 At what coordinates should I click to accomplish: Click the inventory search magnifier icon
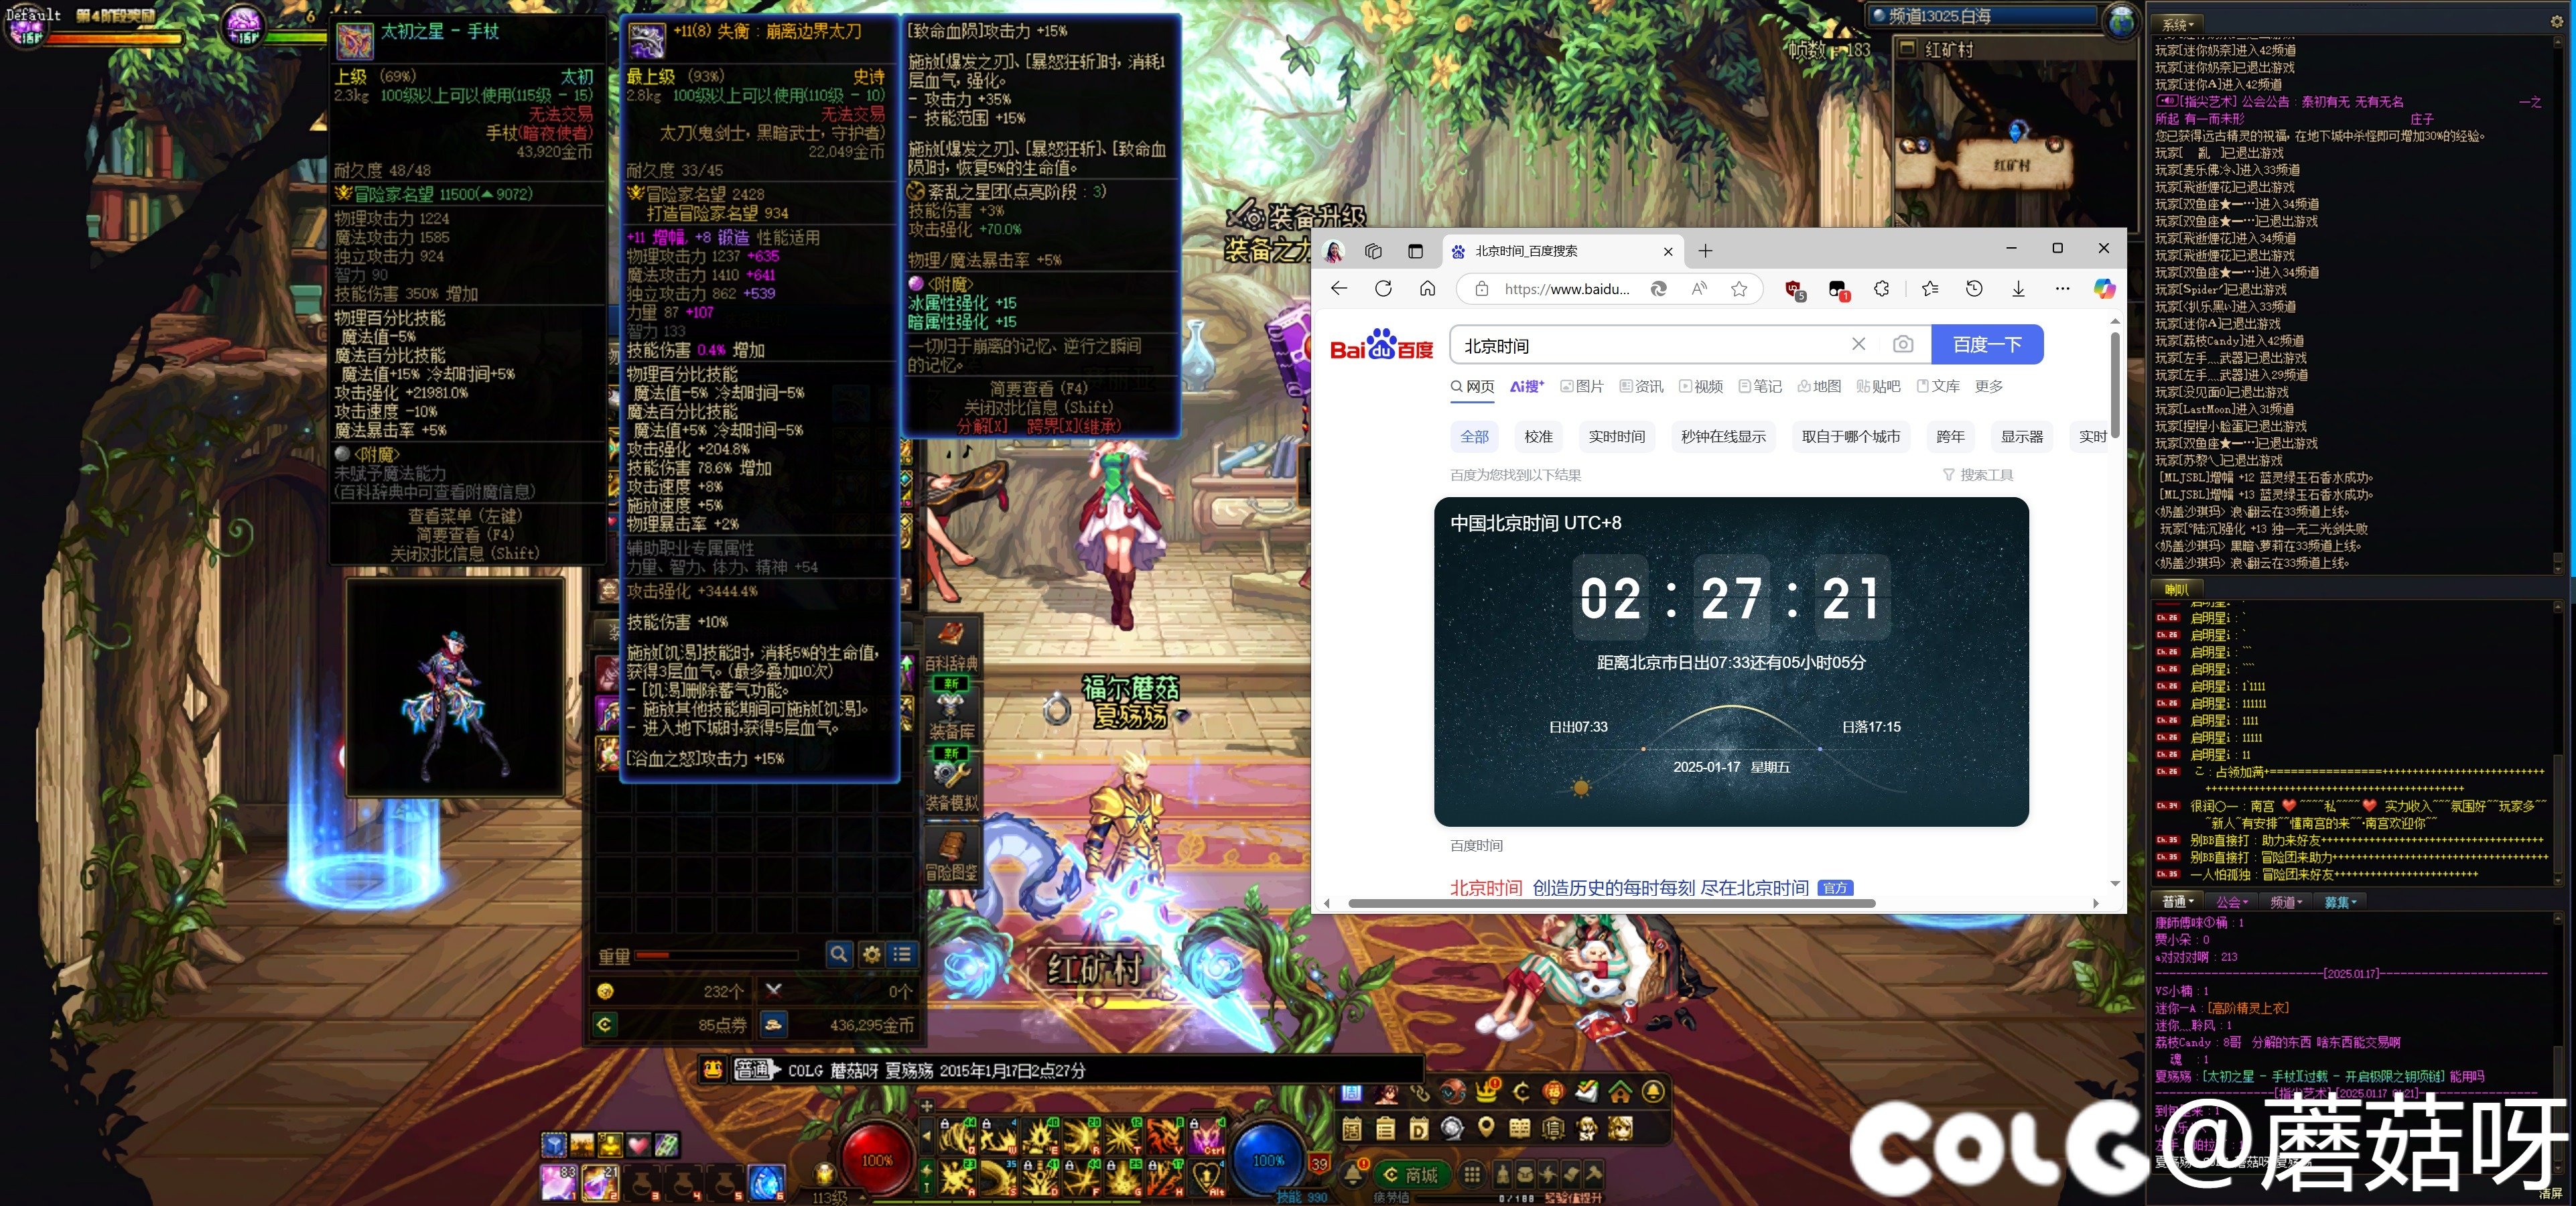(839, 954)
